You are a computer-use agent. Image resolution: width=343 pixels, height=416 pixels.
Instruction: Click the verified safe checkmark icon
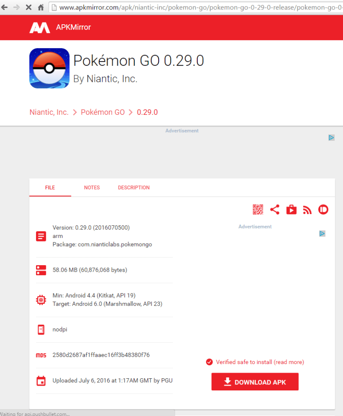[x=209, y=362]
